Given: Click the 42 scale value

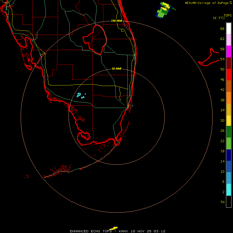Looking at the screenshot, I should (x=222, y=90).
